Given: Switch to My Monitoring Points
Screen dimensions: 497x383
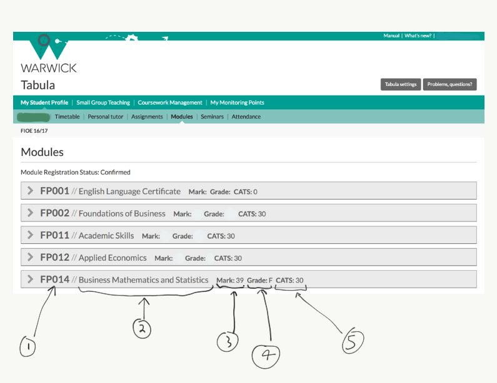Looking at the screenshot, I should pos(237,102).
